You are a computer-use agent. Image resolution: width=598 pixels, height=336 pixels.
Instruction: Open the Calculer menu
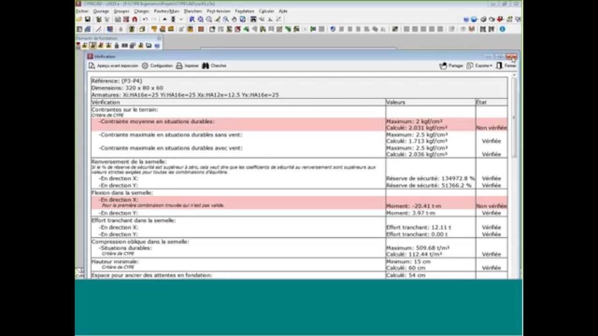click(266, 11)
